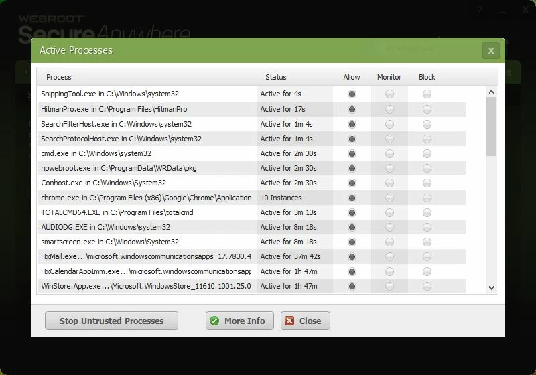Image resolution: width=536 pixels, height=375 pixels.
Task: Click the process list scrollbar thumb
Action: 491,127
